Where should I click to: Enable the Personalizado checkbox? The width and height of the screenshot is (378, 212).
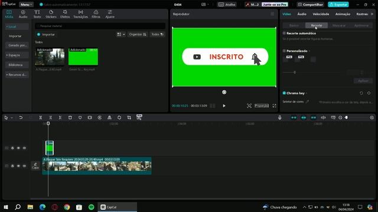point(284,51)
